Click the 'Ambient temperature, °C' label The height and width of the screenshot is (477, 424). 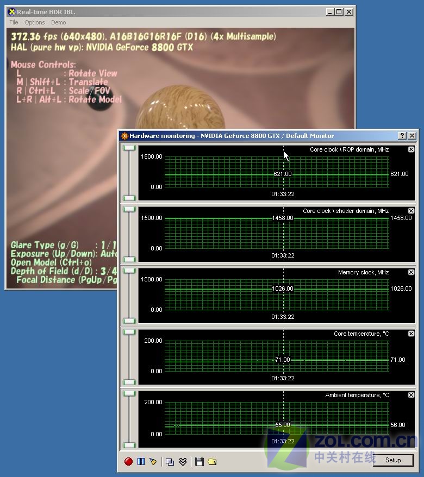pos(357,395)
